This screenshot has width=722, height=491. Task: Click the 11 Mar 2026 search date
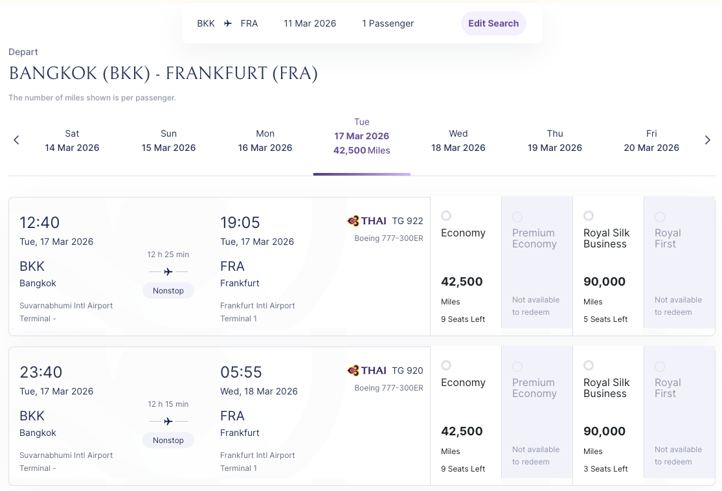click(x=310, y=23)
